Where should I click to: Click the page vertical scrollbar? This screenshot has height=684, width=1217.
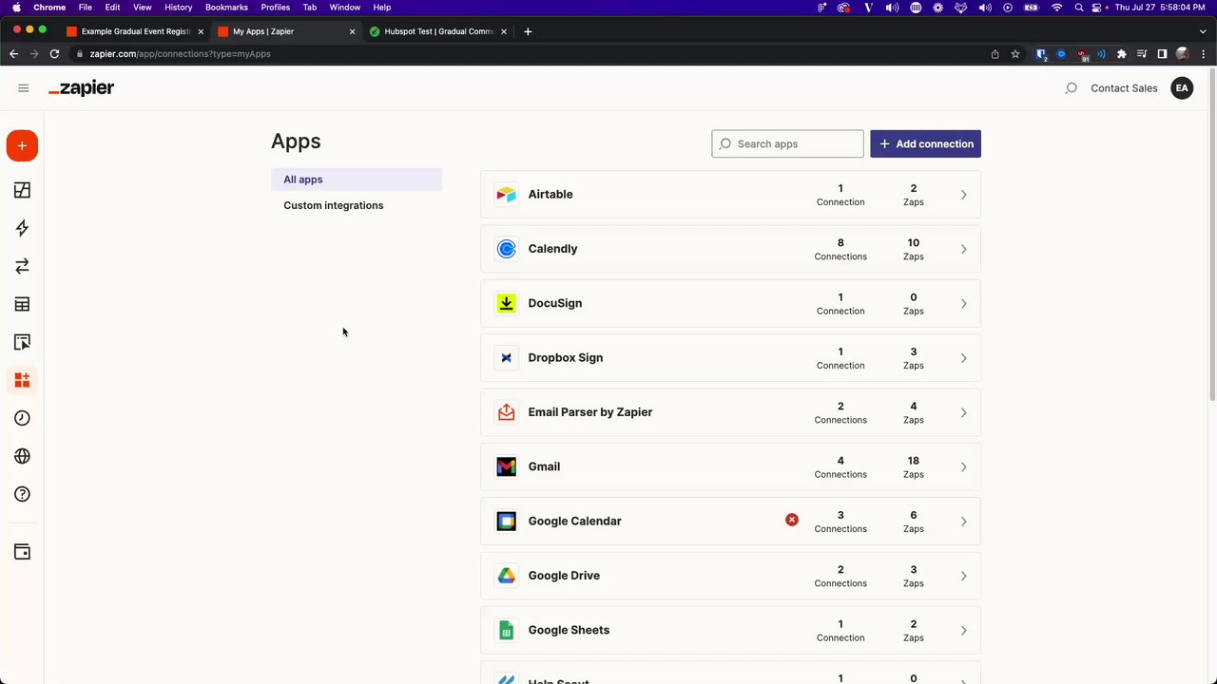click(1211, 233)
